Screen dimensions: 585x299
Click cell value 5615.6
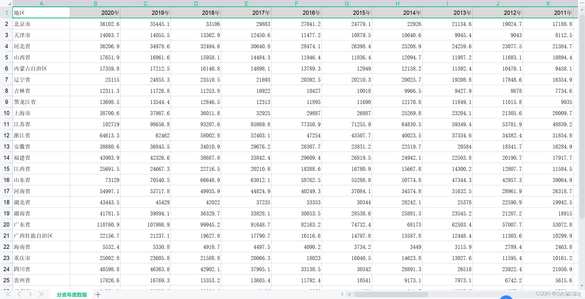[x=548, y=280]
